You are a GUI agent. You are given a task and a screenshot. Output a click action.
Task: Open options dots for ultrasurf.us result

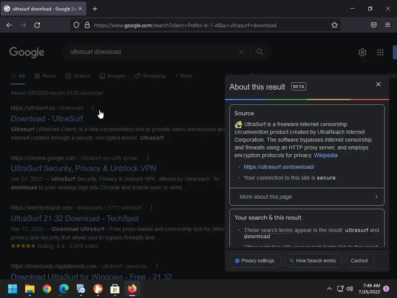93,107
